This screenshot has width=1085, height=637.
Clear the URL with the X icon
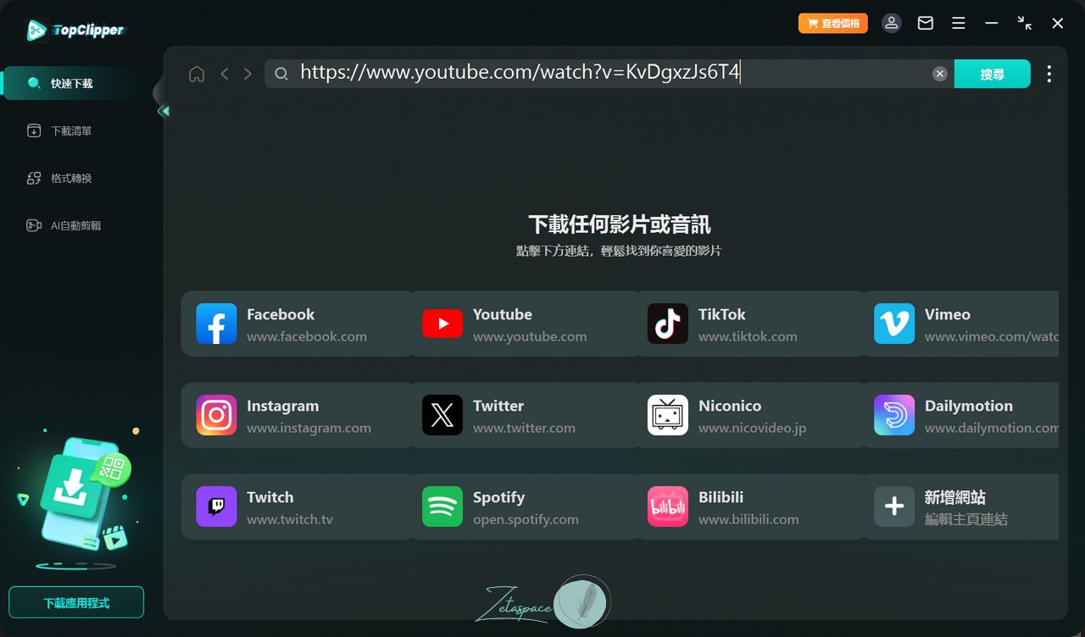939,74
